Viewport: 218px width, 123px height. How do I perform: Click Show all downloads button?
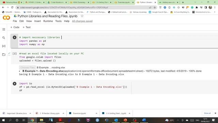coord(207,113)
